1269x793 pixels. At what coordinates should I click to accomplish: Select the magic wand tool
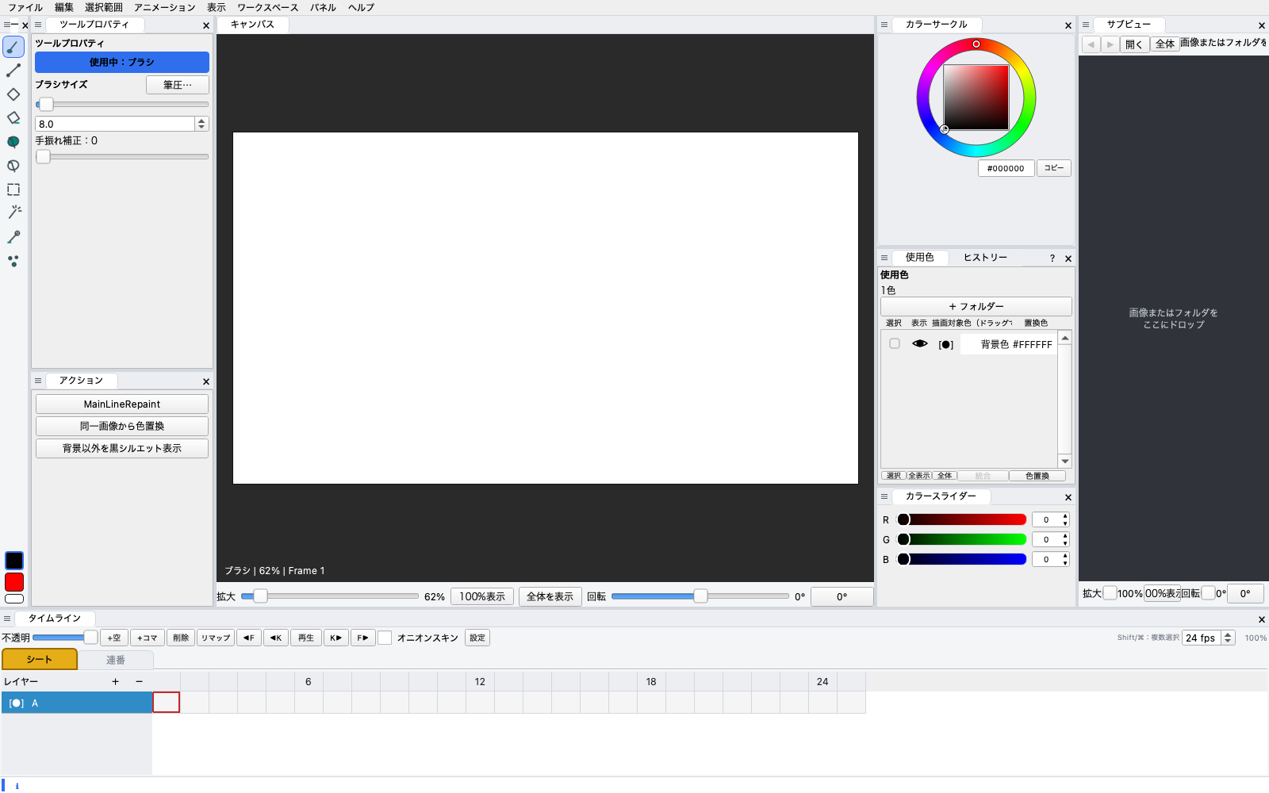click(x=13, y=213)
